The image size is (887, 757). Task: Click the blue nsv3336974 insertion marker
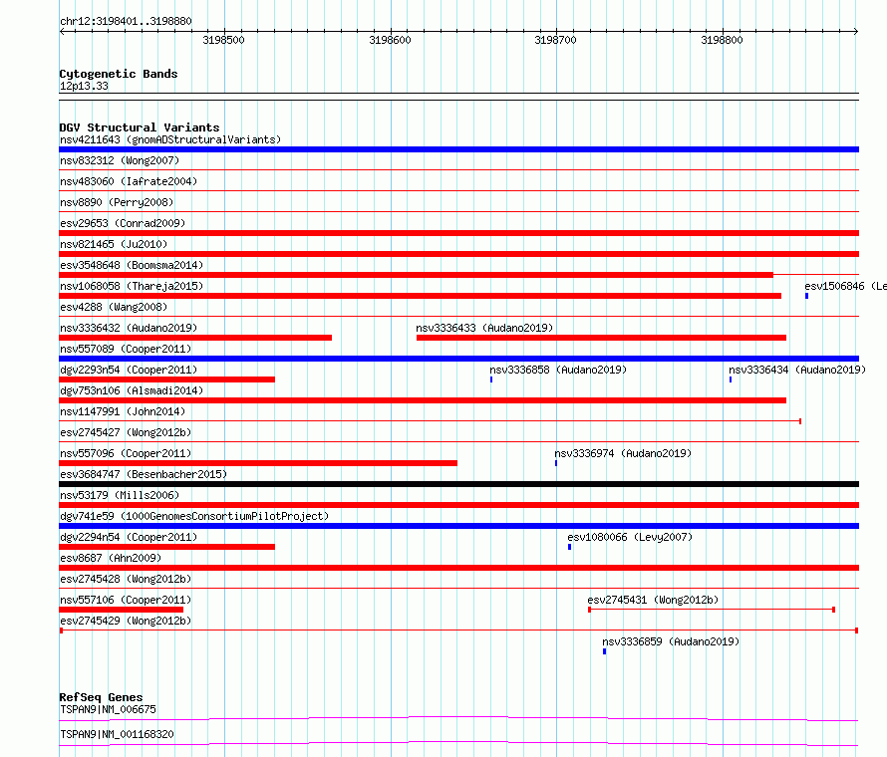pyautogui.click(x=556, y=463)
